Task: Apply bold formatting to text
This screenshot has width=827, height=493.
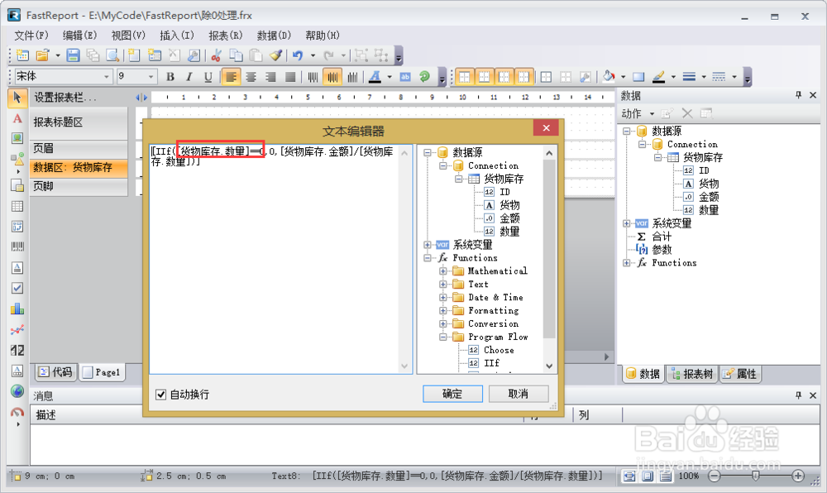Action: (x=170, y=76)
